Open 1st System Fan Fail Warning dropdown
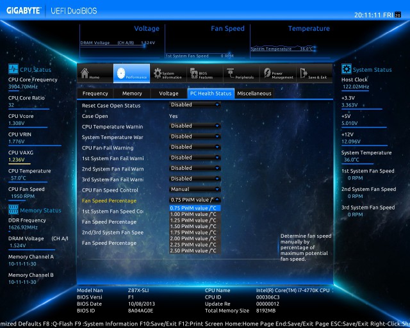 (x=195, y=158)
